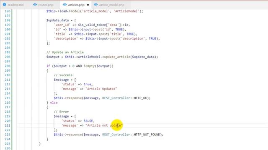Click the 'user_id' array key
The width and height of the screenshot is (268, 150).
(62, 25)
